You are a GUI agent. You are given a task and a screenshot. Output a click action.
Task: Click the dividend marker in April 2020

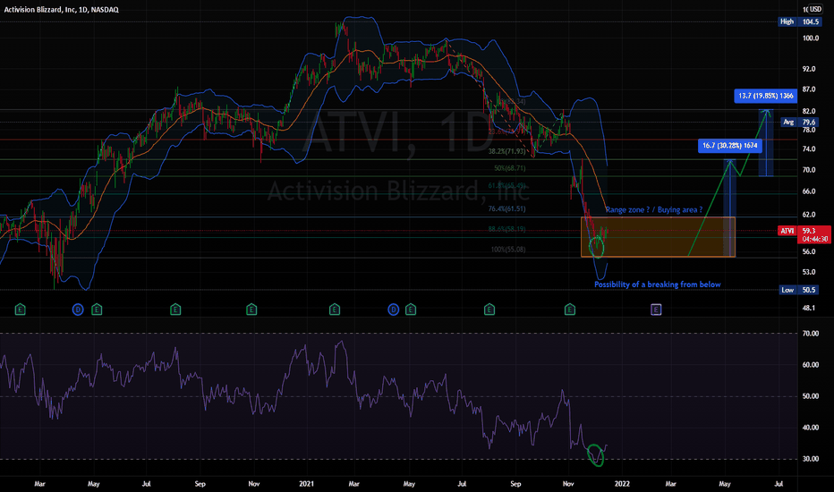click(78, 309)
